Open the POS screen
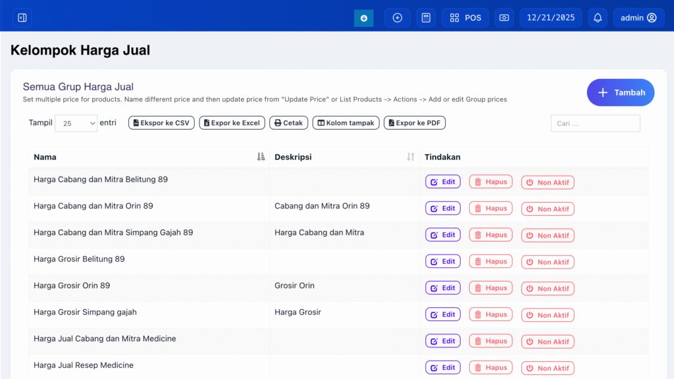The image size is (674, 379). click(x=465, y=18)
